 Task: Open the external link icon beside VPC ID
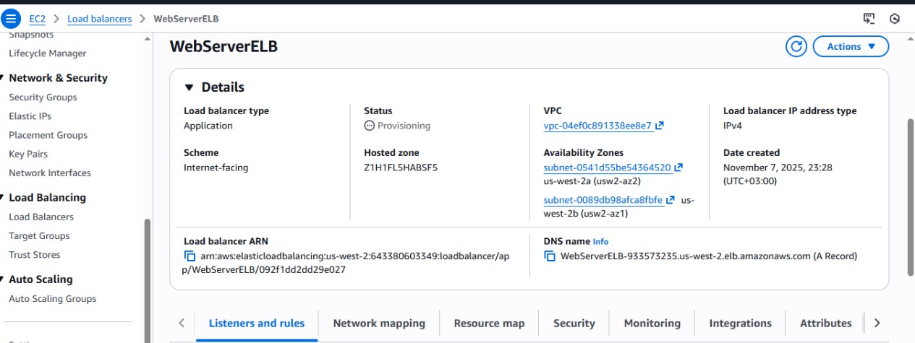[660, 126]
